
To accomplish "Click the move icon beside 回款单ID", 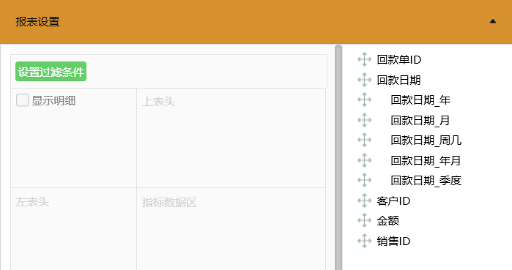I will [x=365, y=60].
